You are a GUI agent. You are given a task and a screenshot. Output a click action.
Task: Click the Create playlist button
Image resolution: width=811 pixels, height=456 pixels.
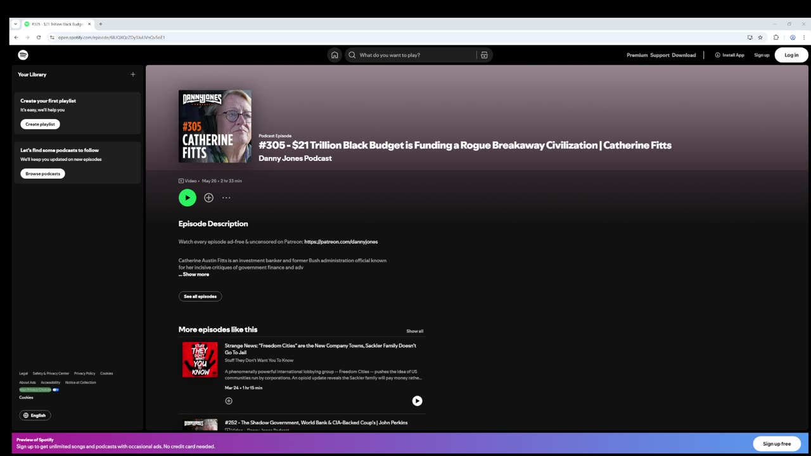pos(40,124)
